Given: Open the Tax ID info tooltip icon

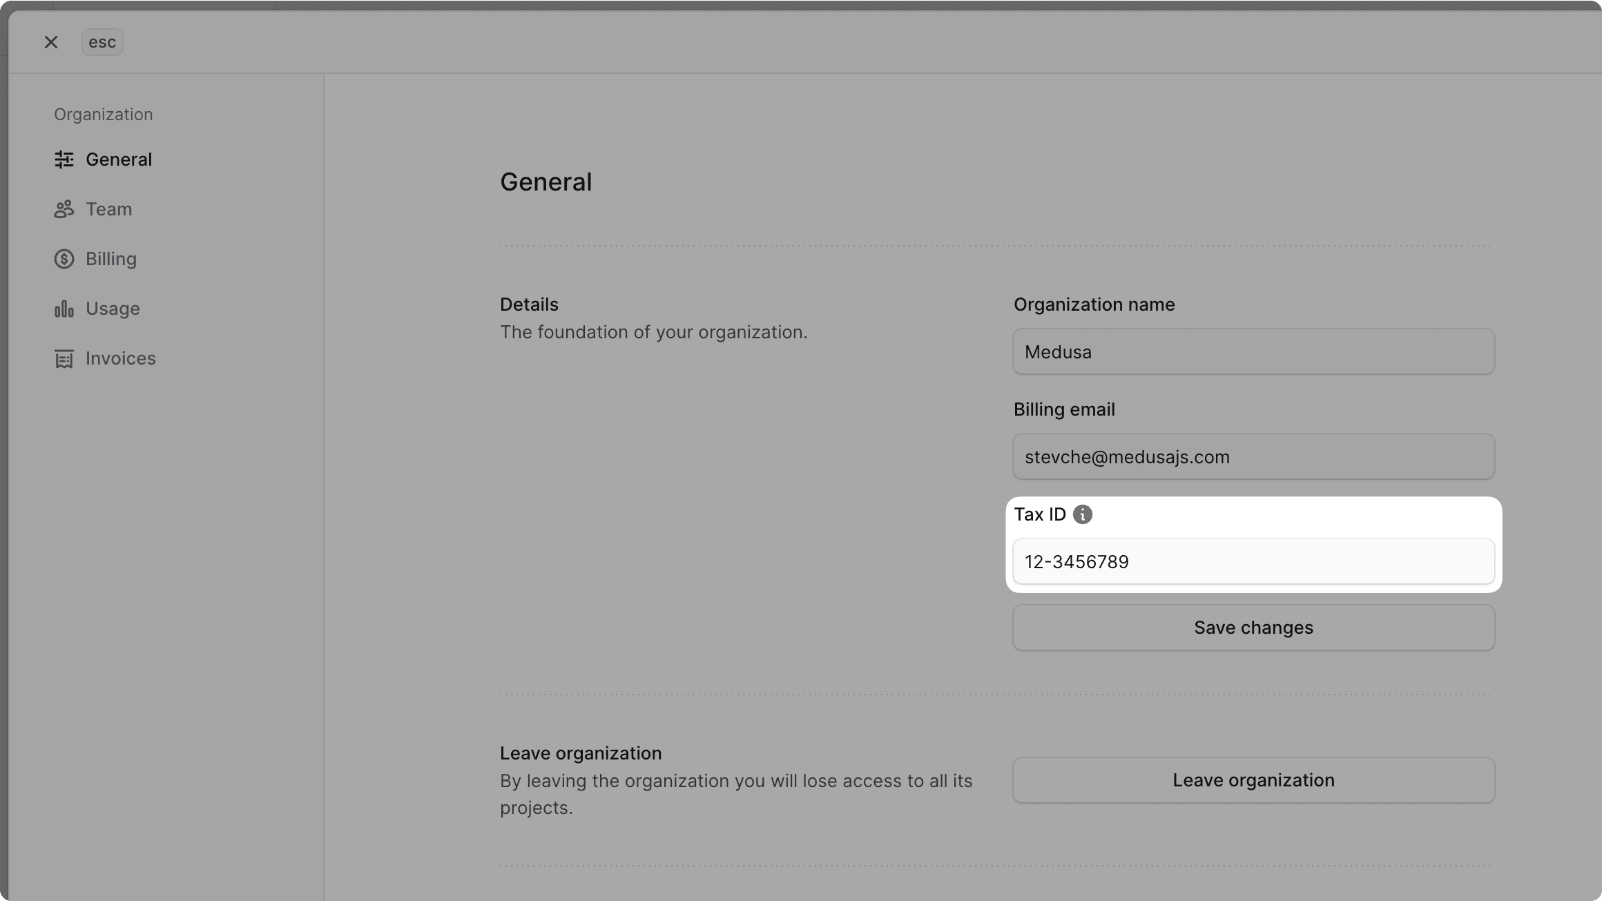Looking at the screenshot, I should [x=1082, y=514].
